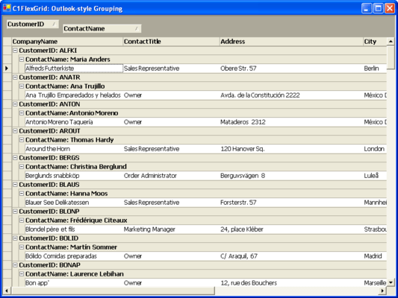Collapse the CustomerID: BERGS group

pyautogui.click(x=15, y=158)
